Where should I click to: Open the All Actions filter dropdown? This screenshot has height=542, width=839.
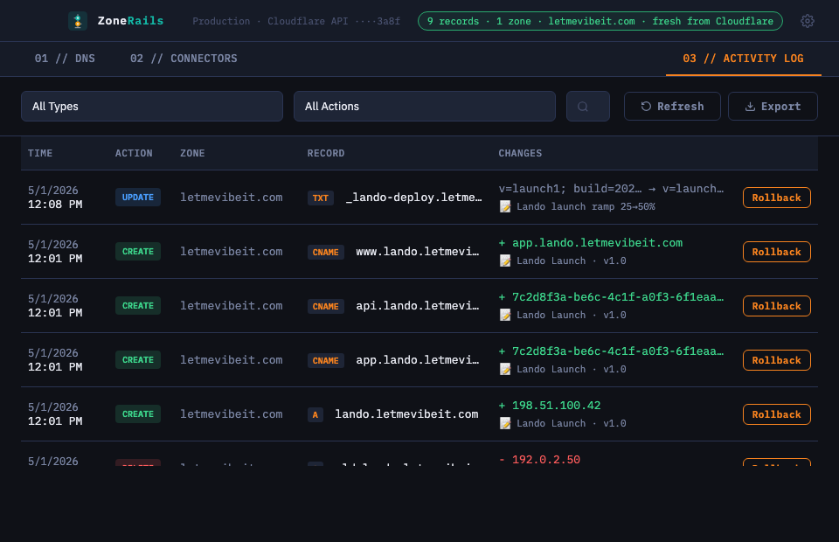tap(425, 106)
